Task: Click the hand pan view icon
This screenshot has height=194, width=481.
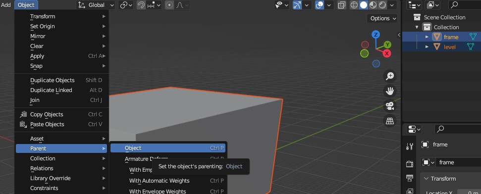Action: (390, 91)
